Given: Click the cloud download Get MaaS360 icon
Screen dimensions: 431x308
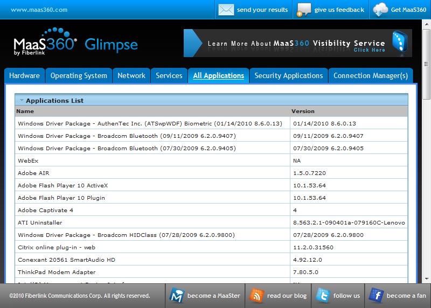Looking at the screenshot, I should pos(380,9).
